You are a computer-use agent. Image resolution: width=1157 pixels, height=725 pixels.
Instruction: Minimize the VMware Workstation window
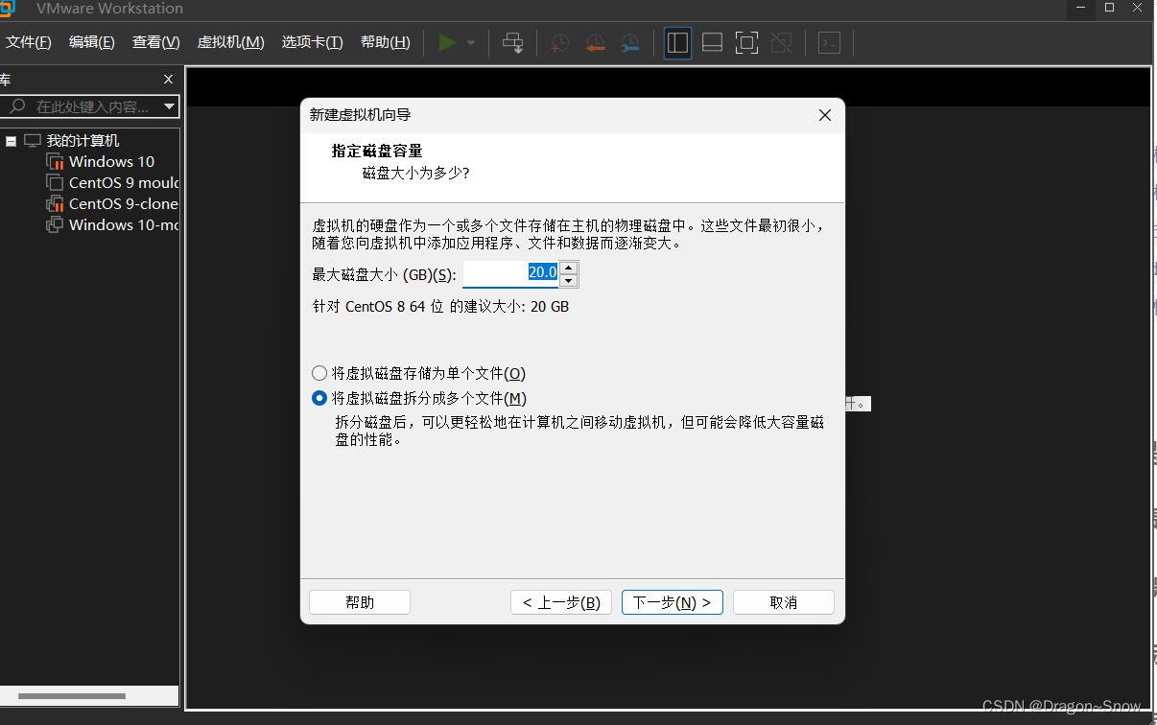[1081, 8]
